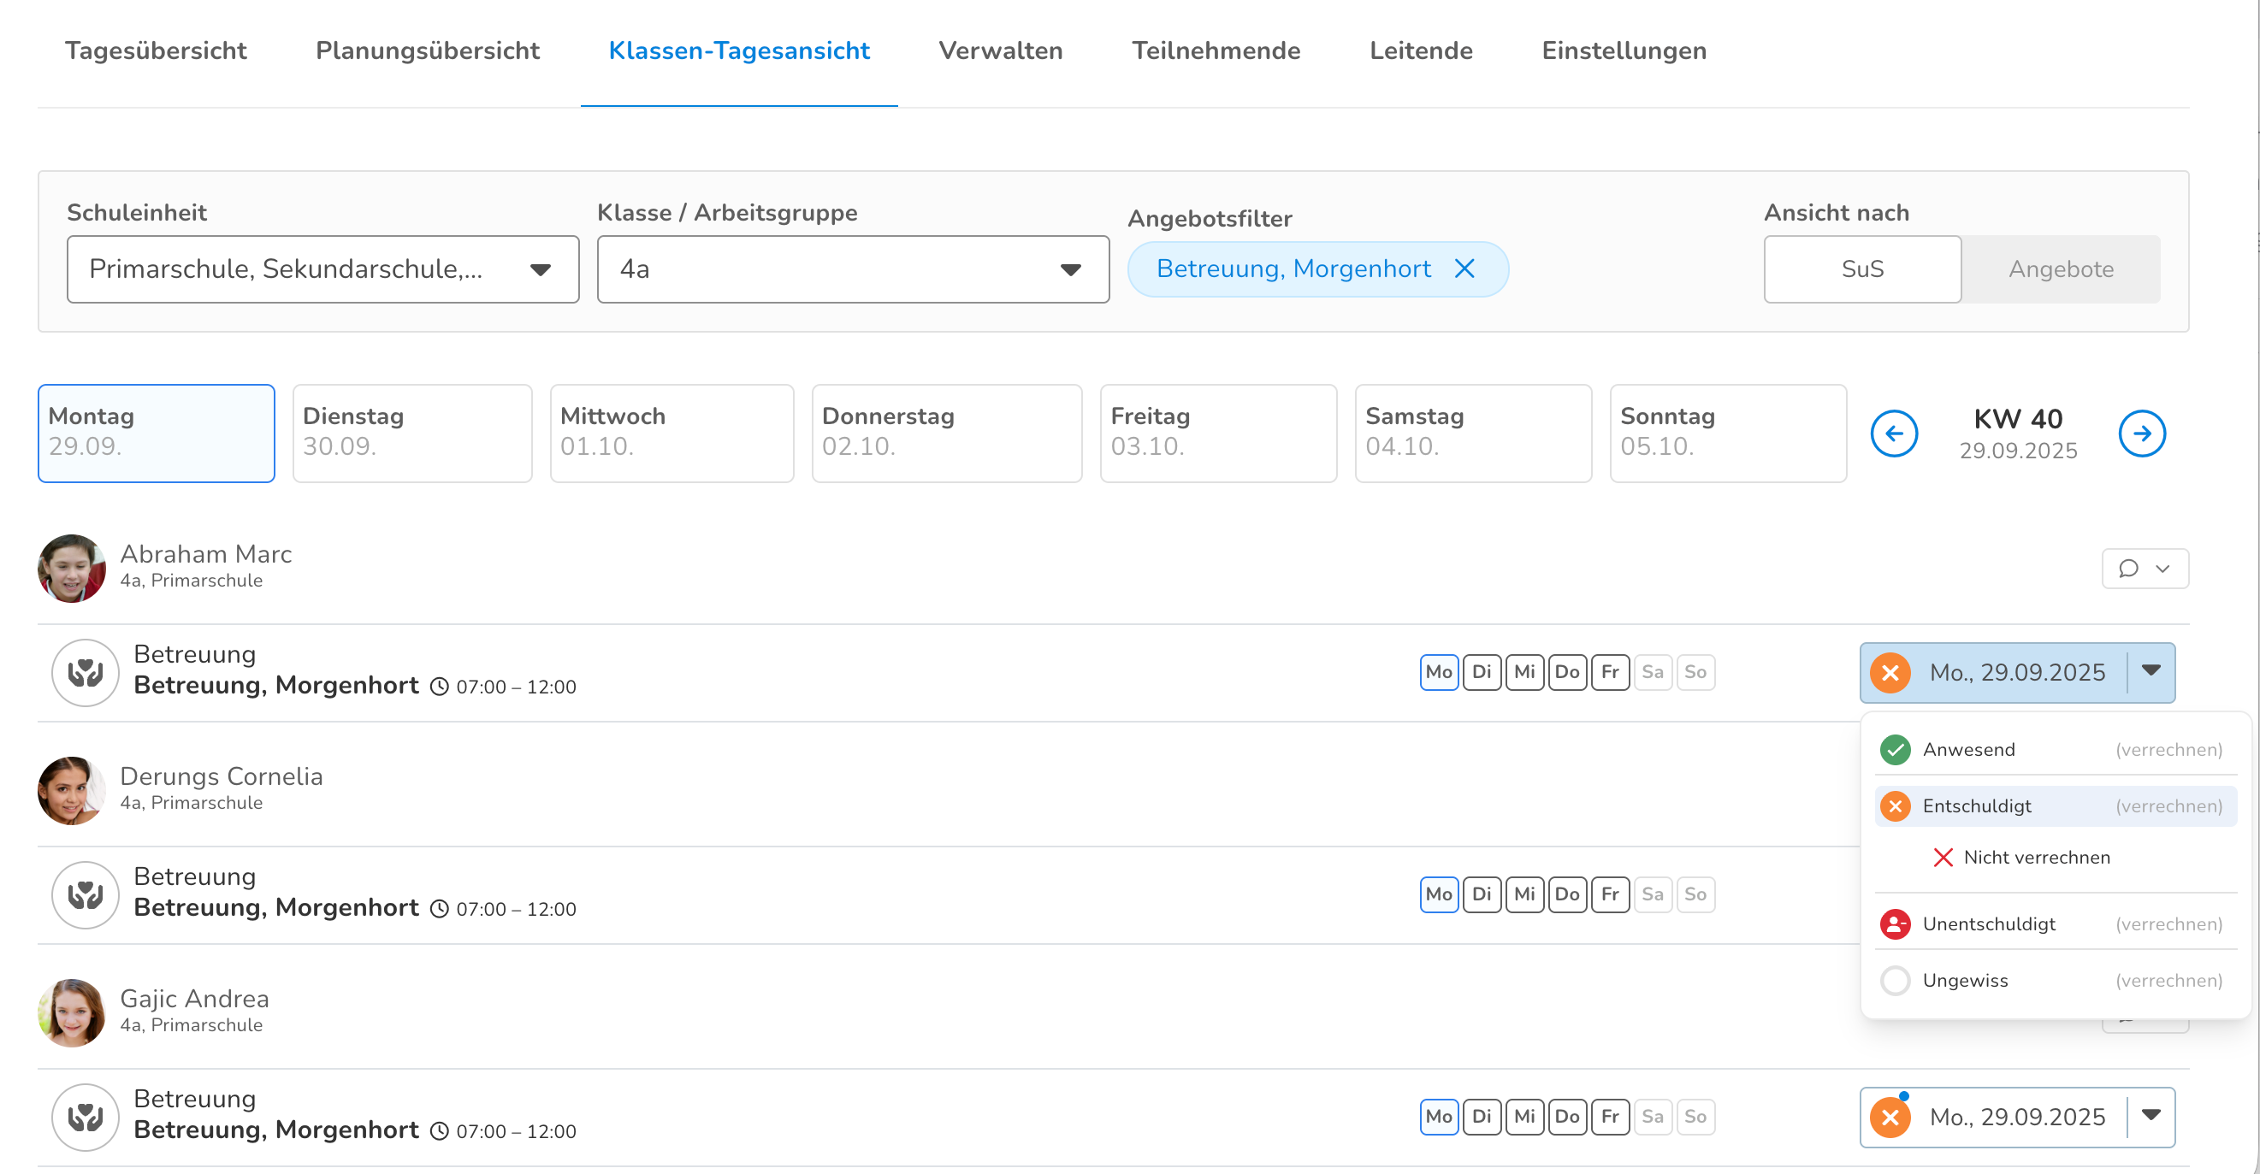2260x1174 pixels.
Task: Remove the Betreuung, Morgenhort filter chip
Action: pos(1464,269)
